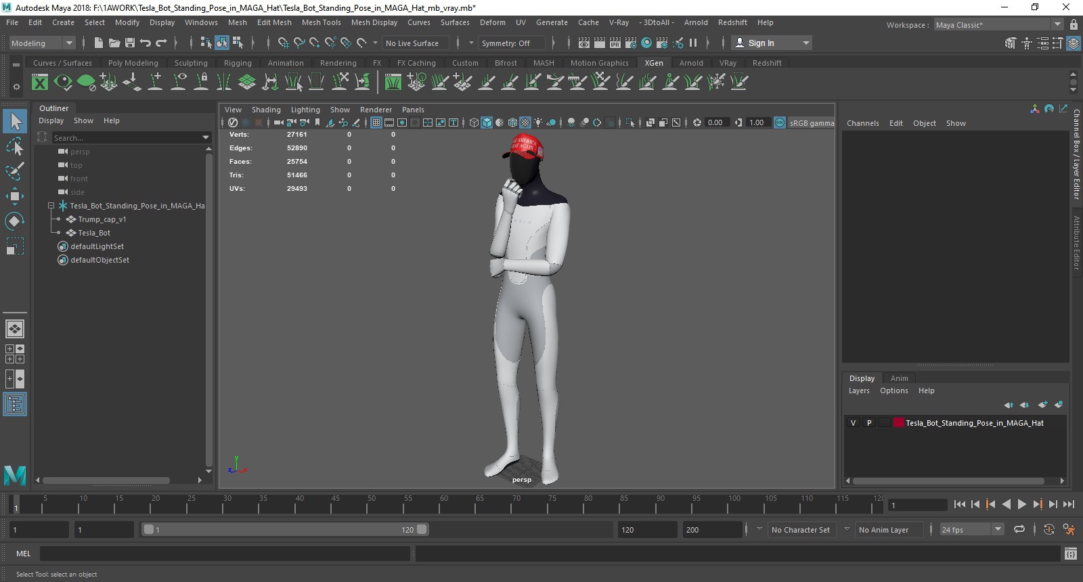
Task: Toggle the Outliner panel button in toolbox
Action: click(x=15, y=404)
